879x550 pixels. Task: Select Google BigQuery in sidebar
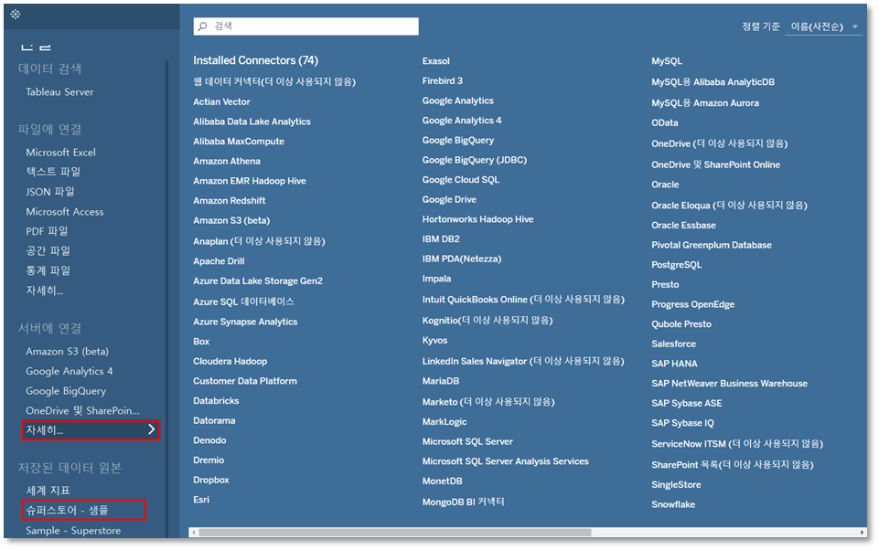pyautogui.click(x=66, y=391)
